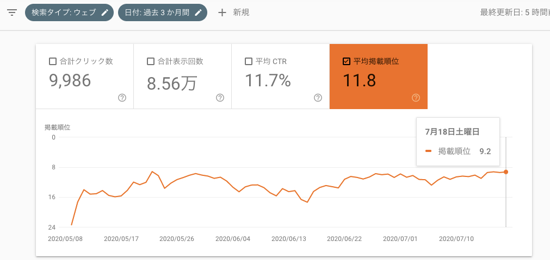550x260 pixels.
Task: Enable the 合計表示回数 checkbox
Action: 151,61
